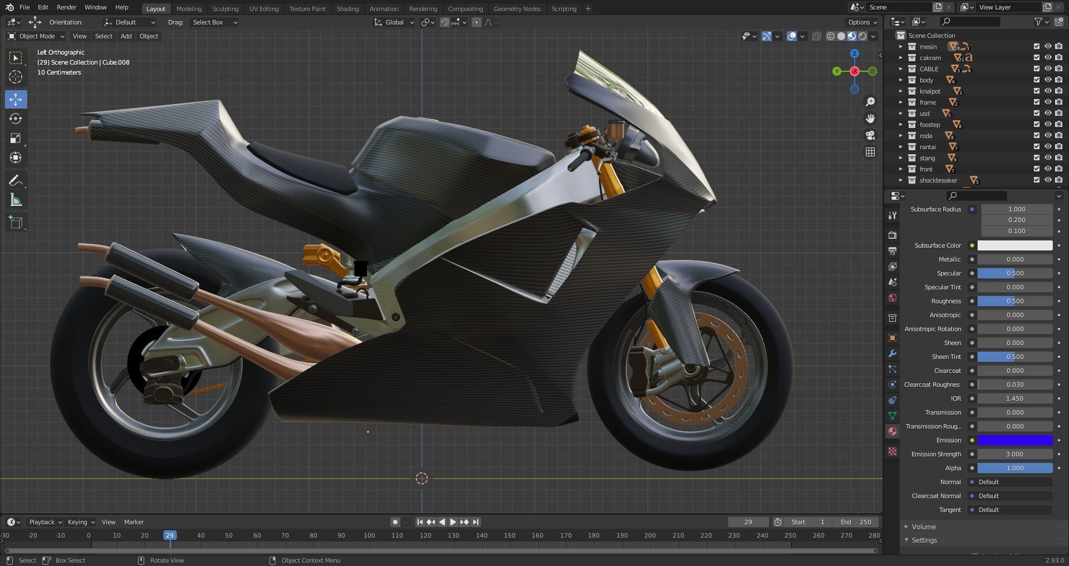Screen dimensions: 1069x566
Task: Toggle camera view icon
Action: coord(870,135)
